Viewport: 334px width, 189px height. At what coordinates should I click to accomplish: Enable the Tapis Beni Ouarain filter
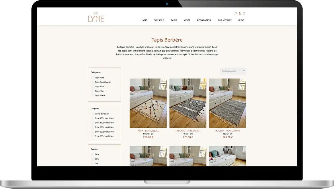[x=92, y=82]
